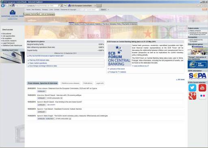208x148 pixels.
Task: Open the All news link
Action: click(x=181, y=79)
